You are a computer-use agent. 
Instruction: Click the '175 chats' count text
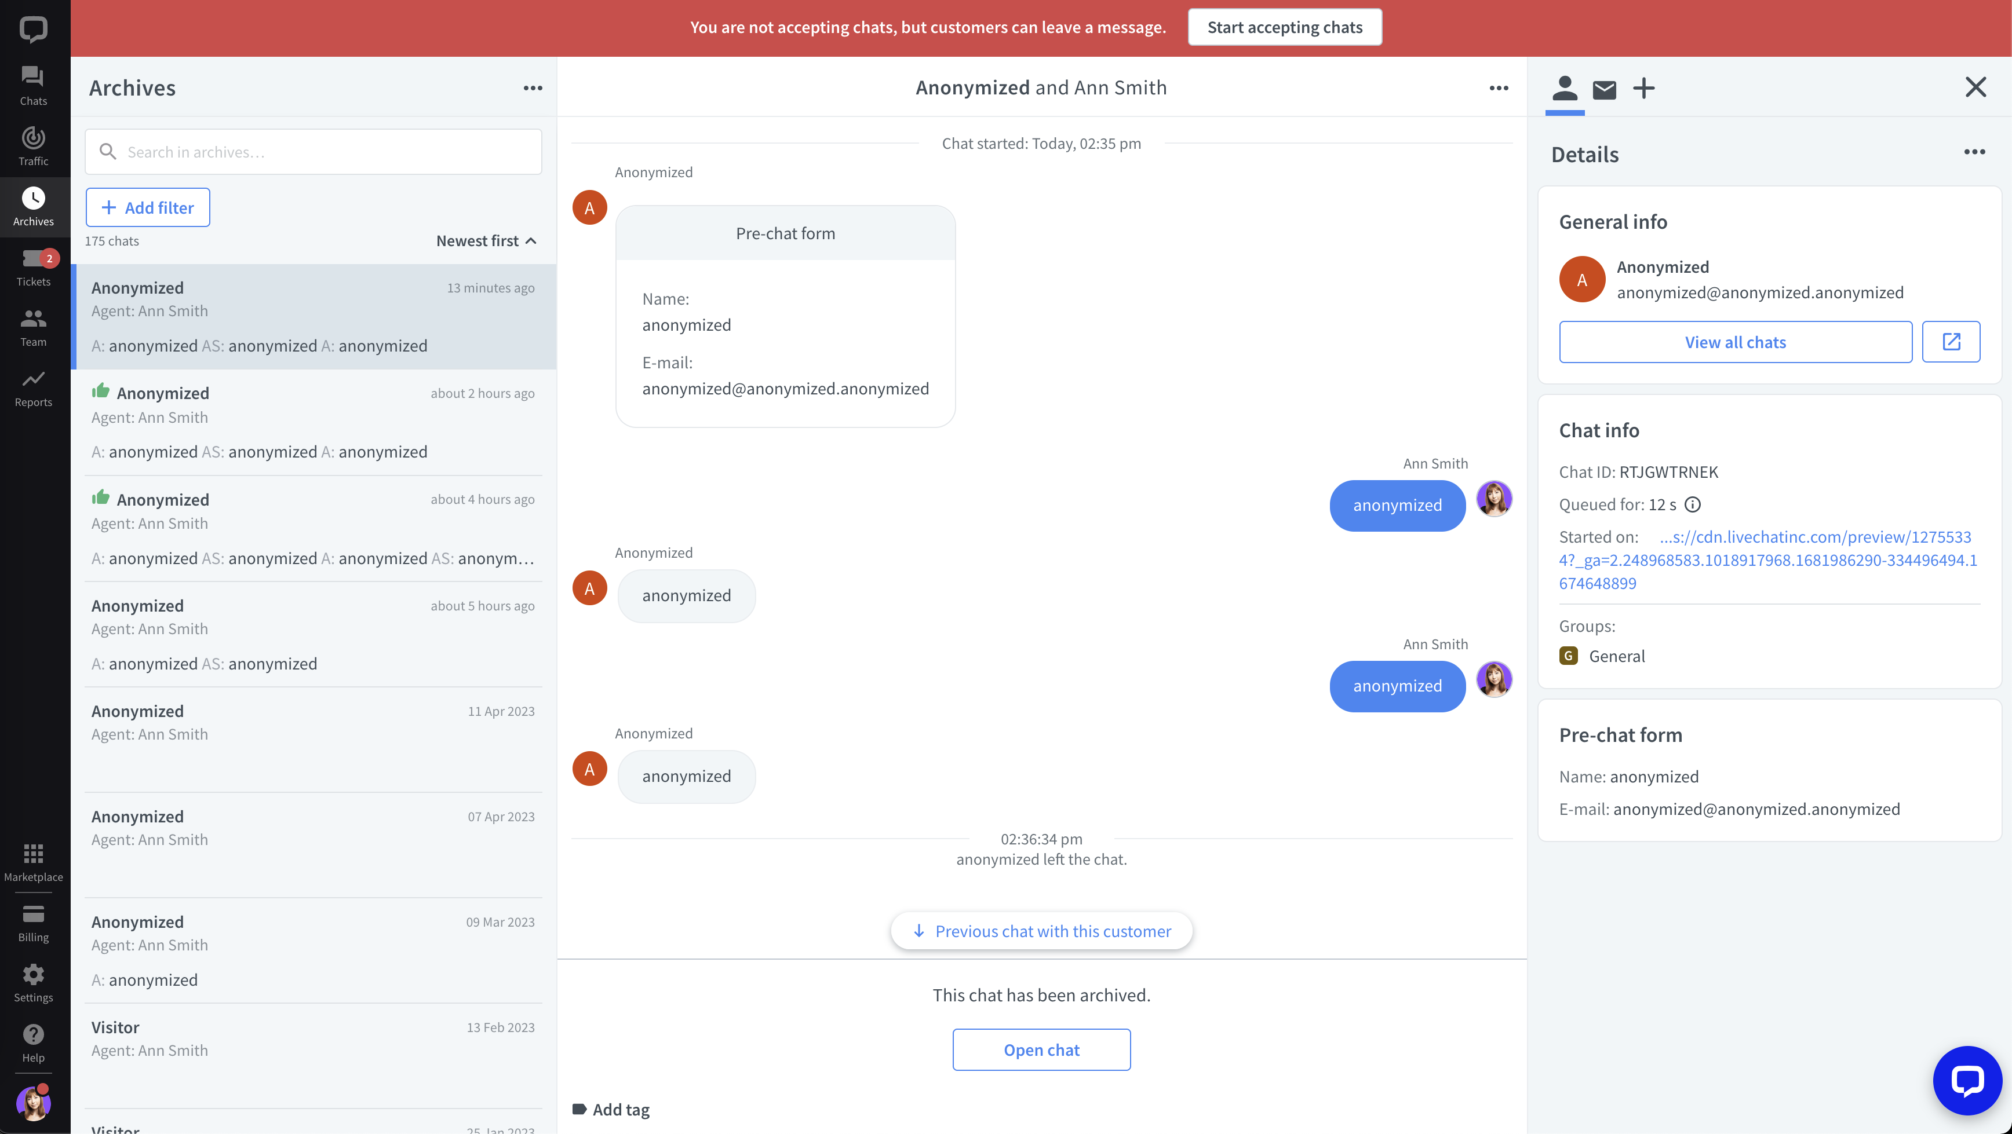(x=112, y=241)
